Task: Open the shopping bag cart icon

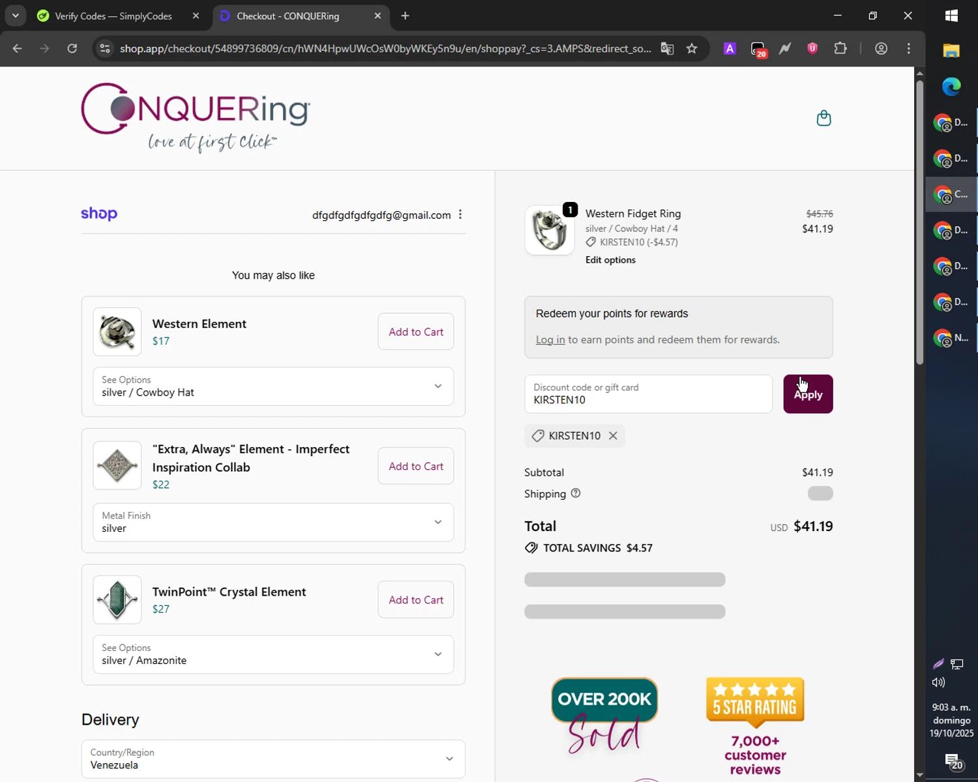Action: (x=823, y=118)
